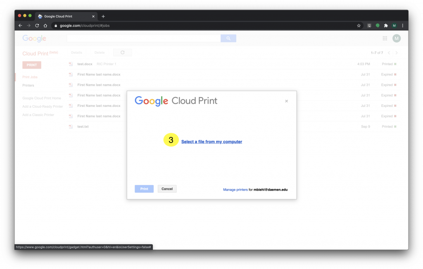Click the document icon for test.docx

pyautogui.click(x=71, y=64)
